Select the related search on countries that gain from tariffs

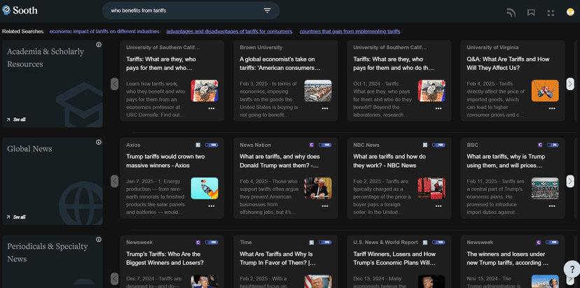tap(350, 31)
